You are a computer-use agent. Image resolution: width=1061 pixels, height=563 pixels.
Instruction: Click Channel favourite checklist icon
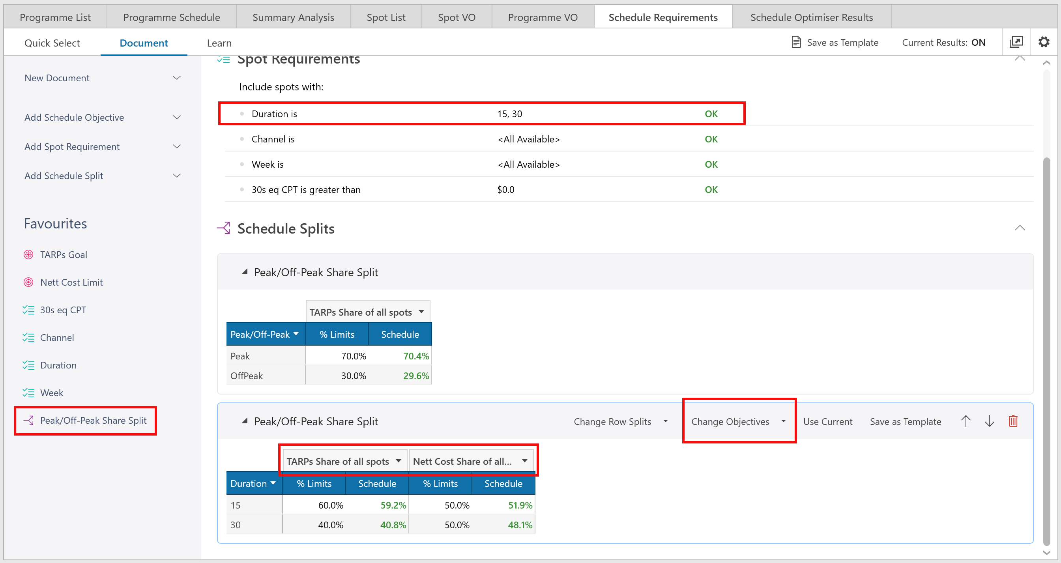point(28,337)
